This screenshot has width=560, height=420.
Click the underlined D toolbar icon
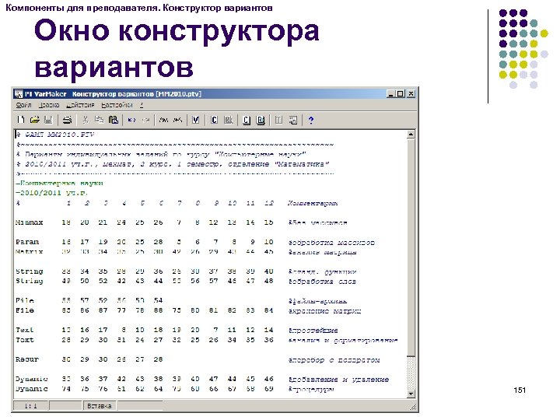click(261, 120)
